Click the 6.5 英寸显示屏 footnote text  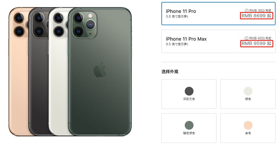click(x=177, y=44)
